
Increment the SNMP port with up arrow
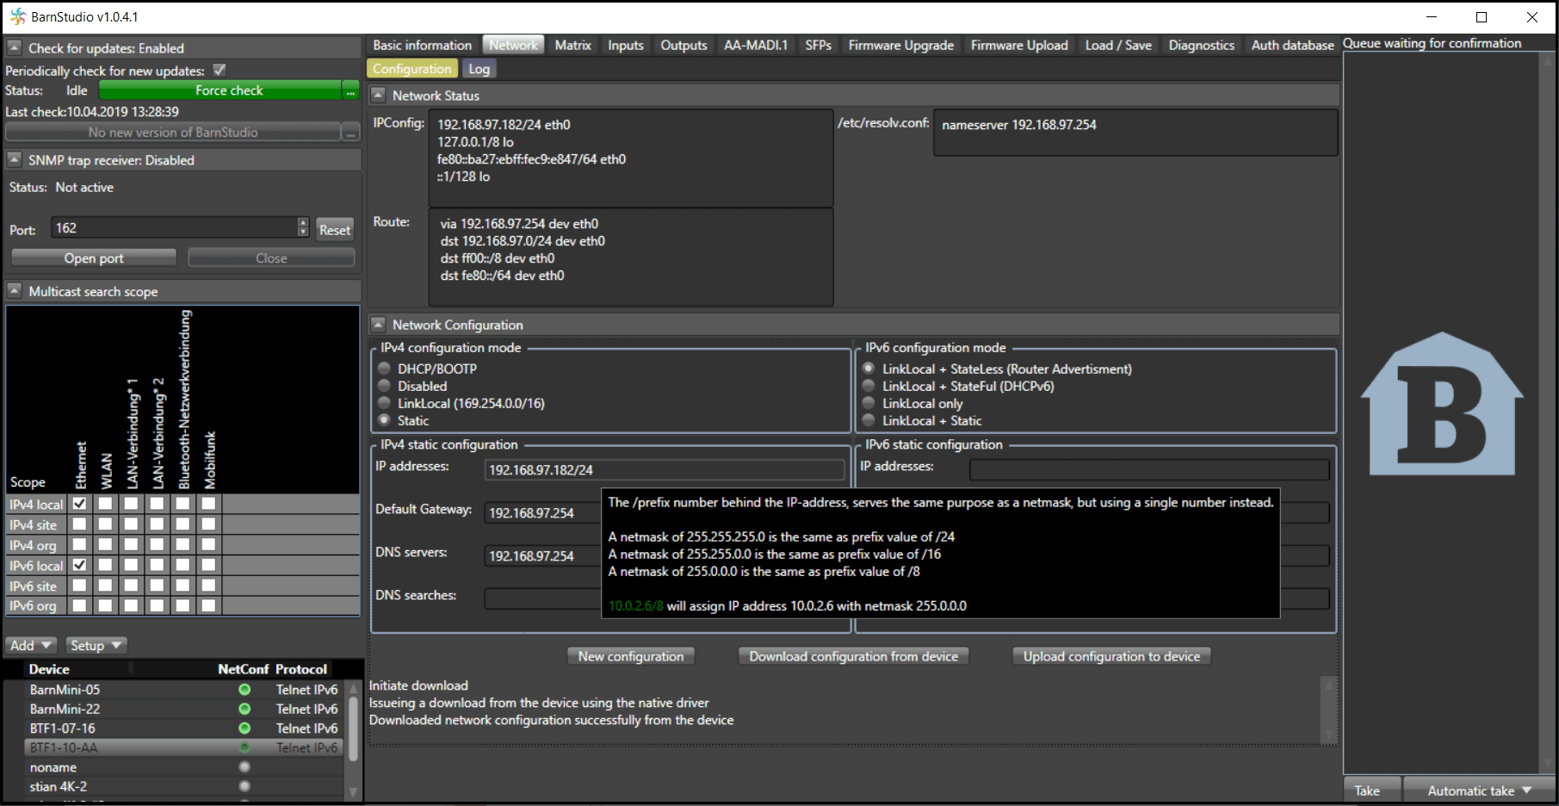coord(303,223)
